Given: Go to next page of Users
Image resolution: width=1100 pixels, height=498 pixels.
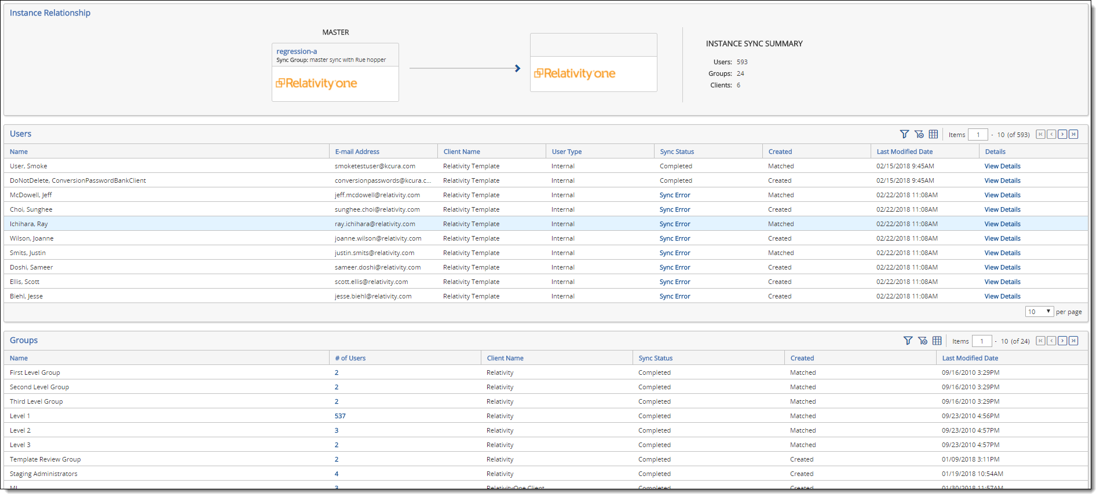Looking at the screenshot, I should 1062,134.
